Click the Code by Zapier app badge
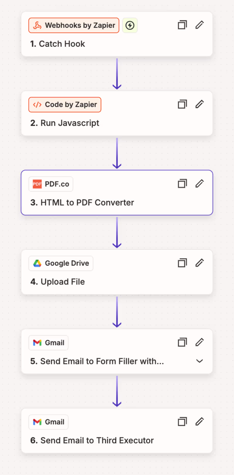This screenshot has width=234, height=475. (x=65, y=105)
